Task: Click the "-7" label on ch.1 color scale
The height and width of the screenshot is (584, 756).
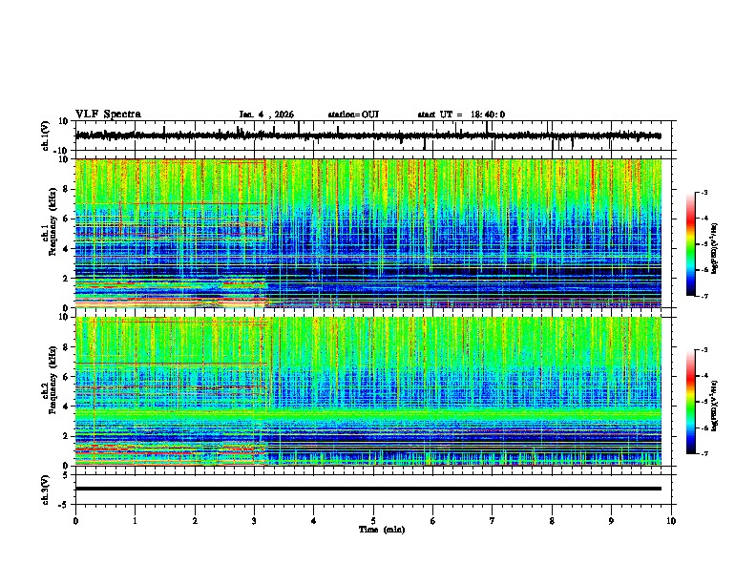Action: (x=704, y=296)
